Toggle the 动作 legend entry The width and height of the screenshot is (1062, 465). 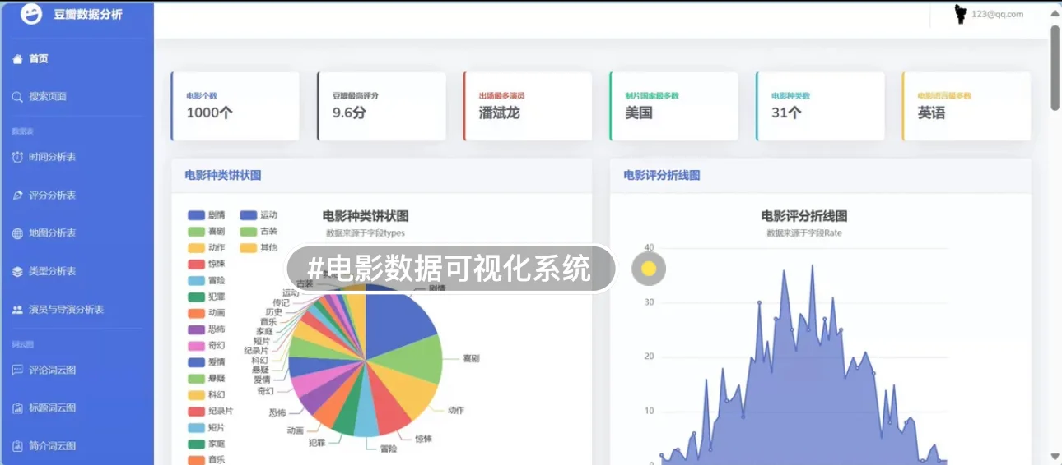207,248
